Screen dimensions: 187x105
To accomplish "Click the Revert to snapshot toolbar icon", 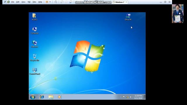I will (66, 2).
